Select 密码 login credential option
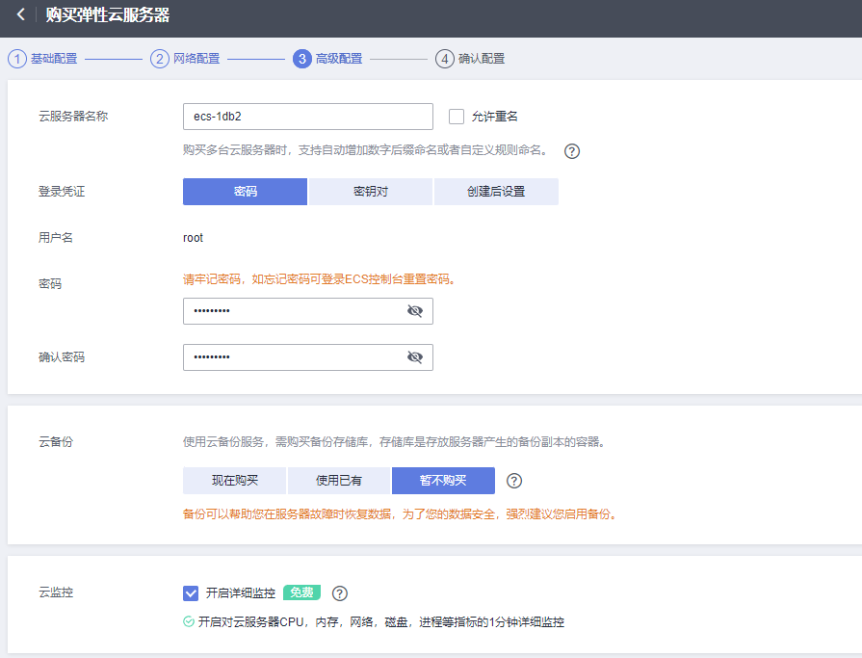This screenshot has height=658, width=862. pos(246,192)
